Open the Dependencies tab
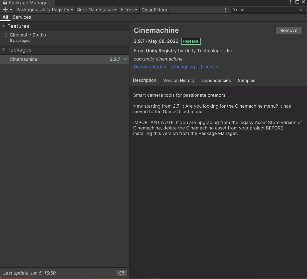Image resolution: width=307 pixels, height=279 pixels. tap(216, 81)
